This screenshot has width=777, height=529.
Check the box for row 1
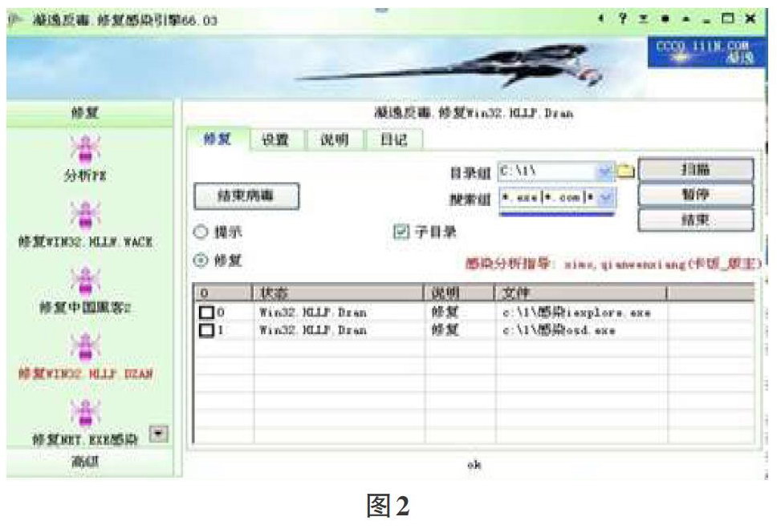(x=206, y=330)
